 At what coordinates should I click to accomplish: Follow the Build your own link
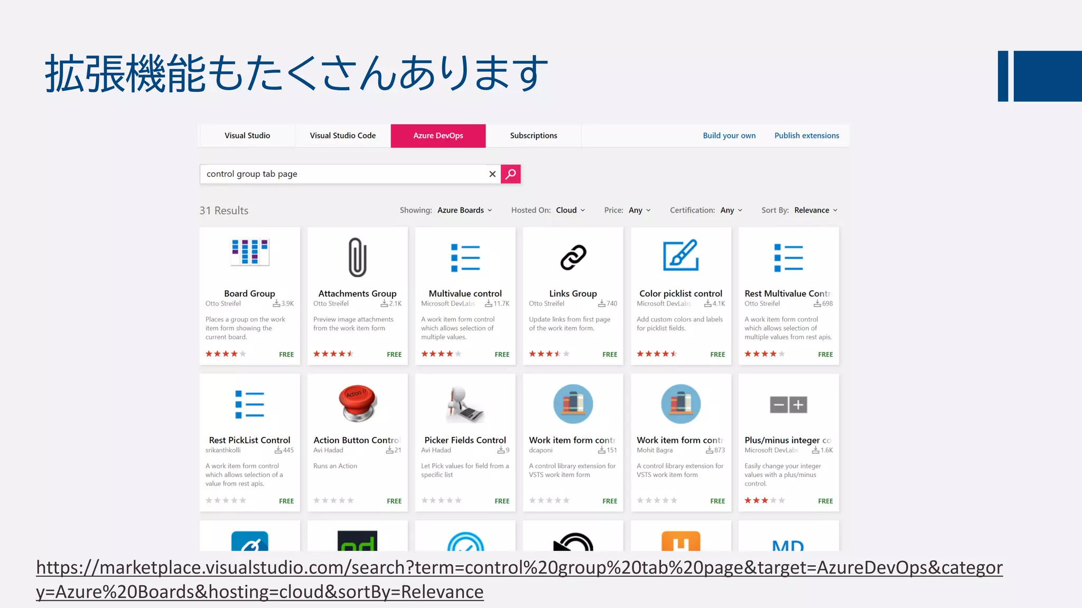pyautogui.click(x=729, y=136)
